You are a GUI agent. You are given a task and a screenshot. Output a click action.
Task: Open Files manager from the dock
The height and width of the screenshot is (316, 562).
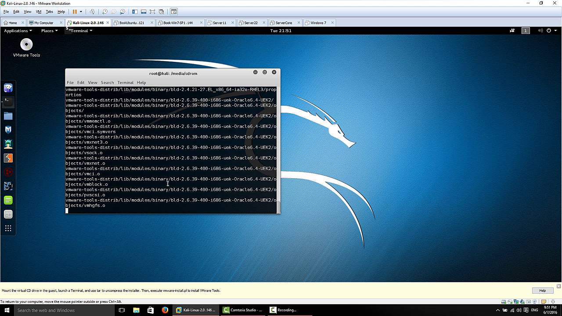(8, 116)
